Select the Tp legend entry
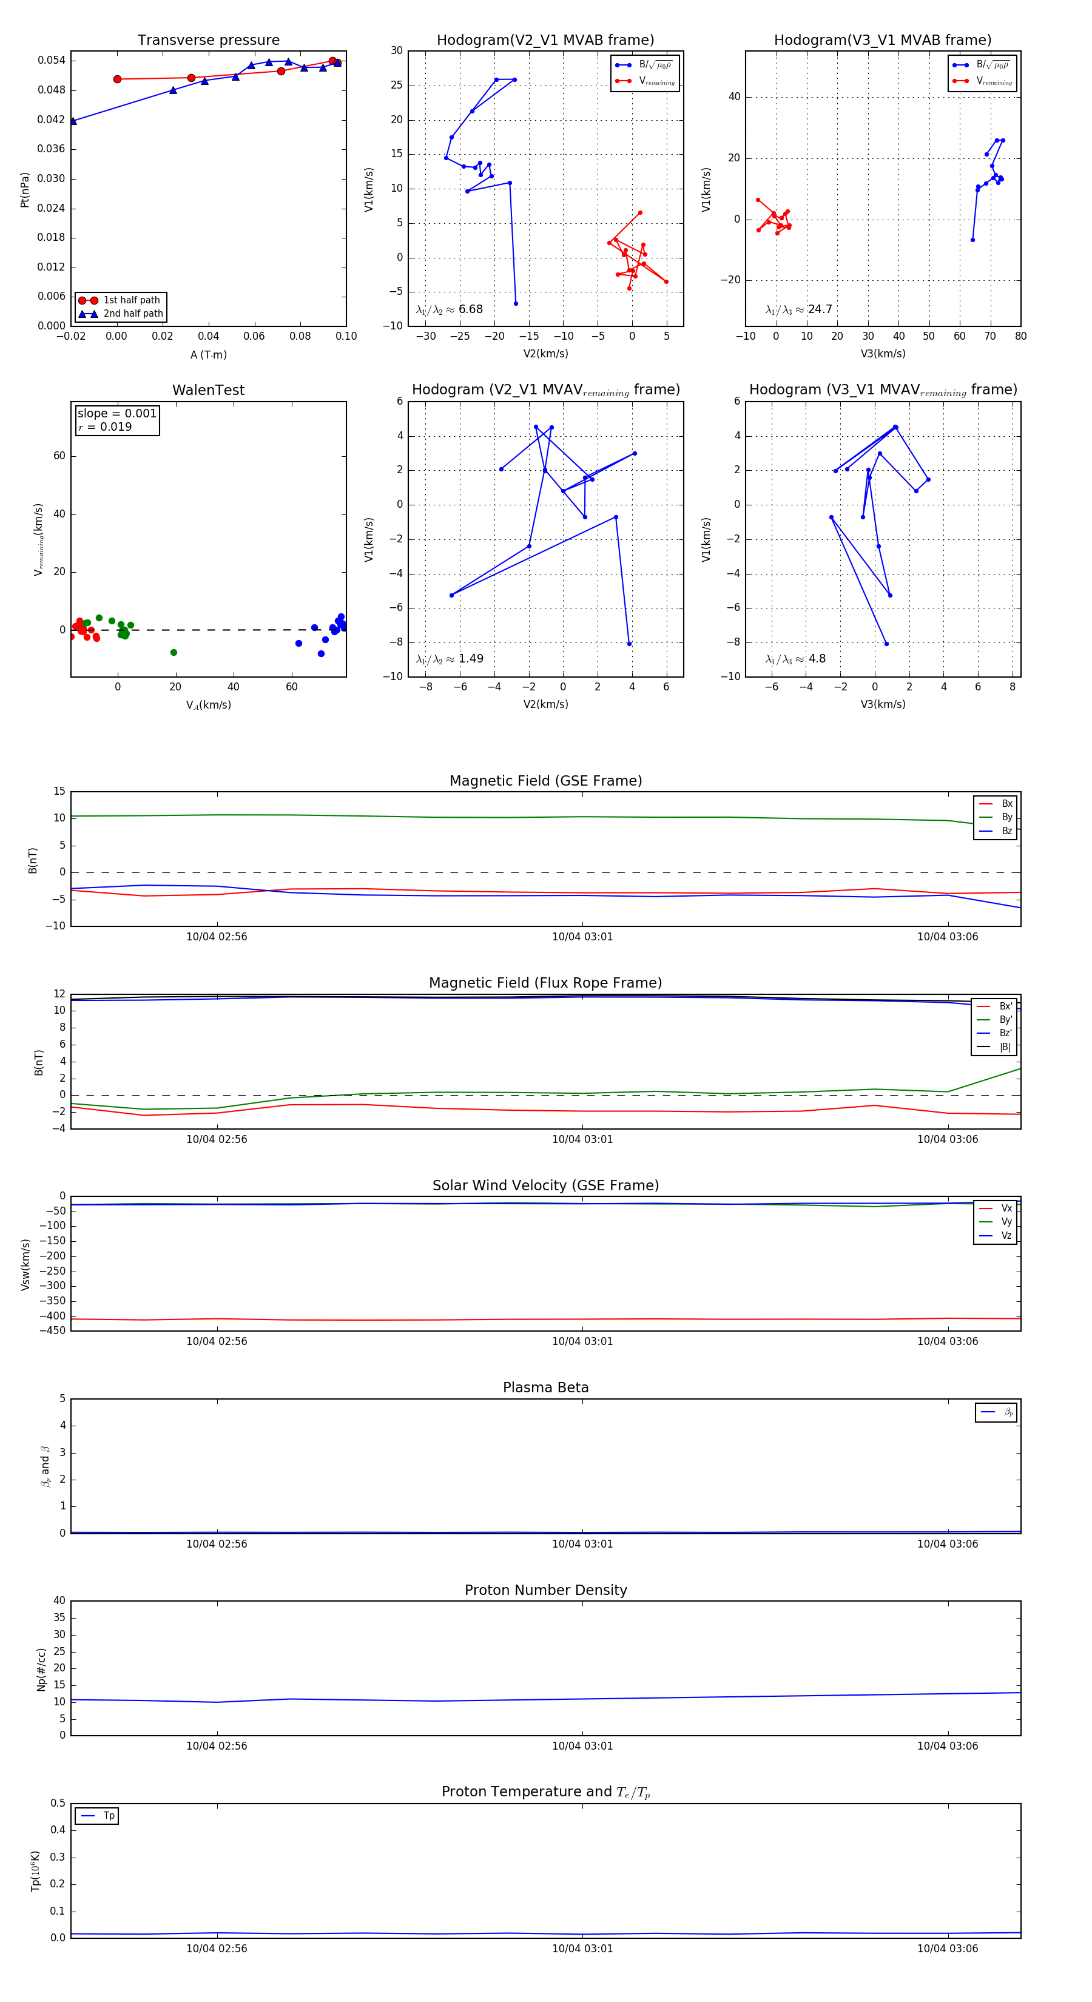The image size is (1092, 2002). click(96, 1816)
